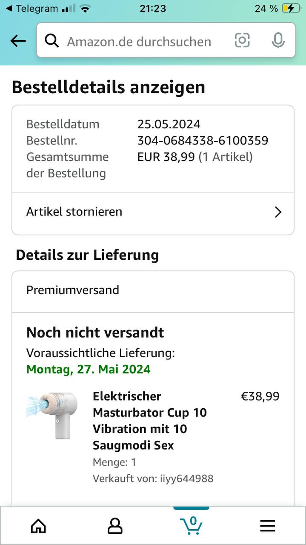Tap the magnifying glass search icon
The width and height of the screenshot is (306, 545).
point(52,41)
